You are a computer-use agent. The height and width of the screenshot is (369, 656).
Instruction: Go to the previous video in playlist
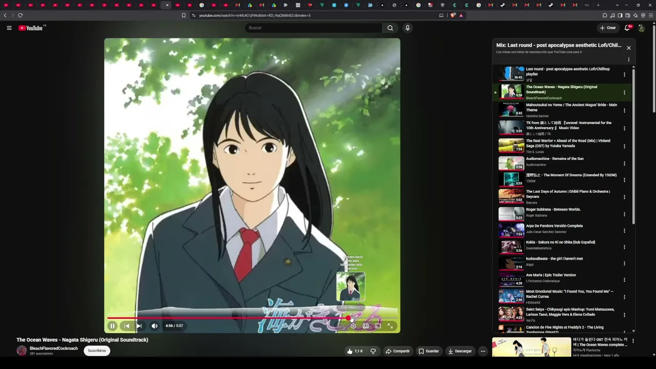point(127,326)
